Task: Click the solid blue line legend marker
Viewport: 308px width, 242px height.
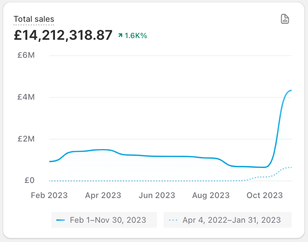Action: [61, 220]
